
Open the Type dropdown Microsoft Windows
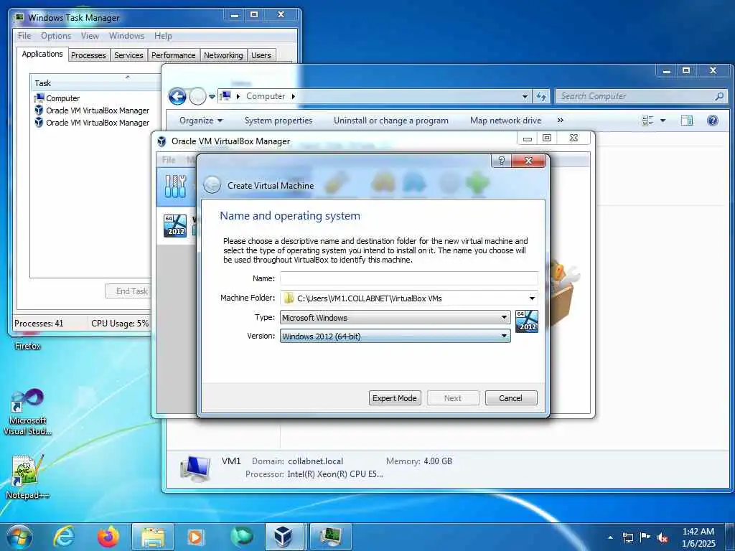click(395, 317)
